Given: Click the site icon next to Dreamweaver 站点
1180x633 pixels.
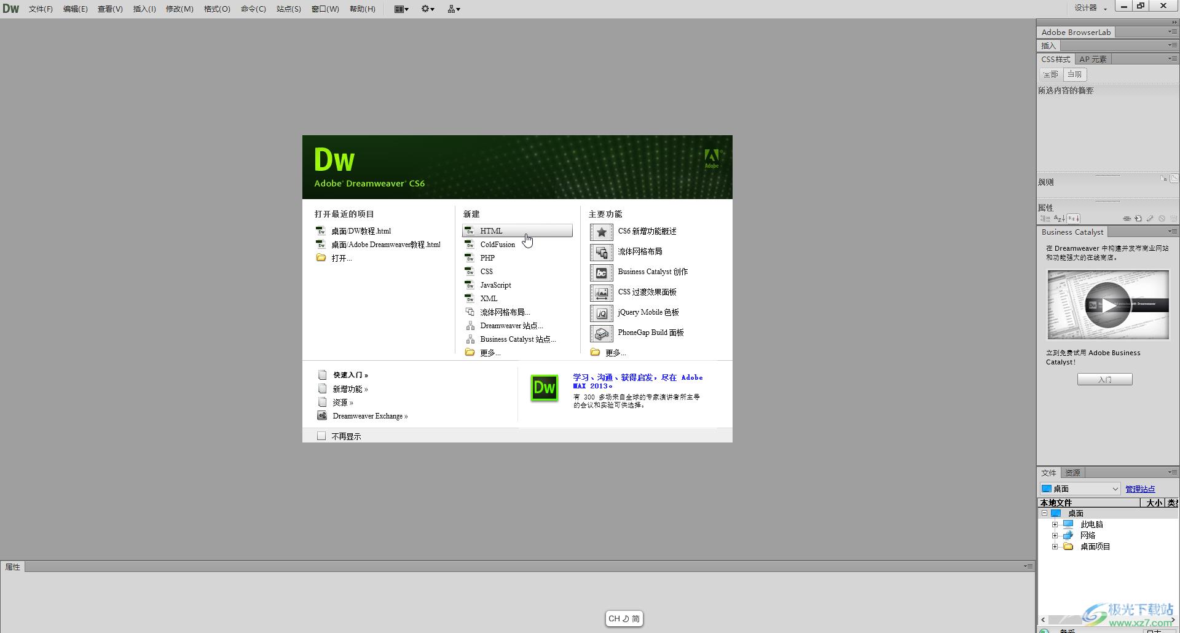Looking at the screenshot, I should 470,326.
